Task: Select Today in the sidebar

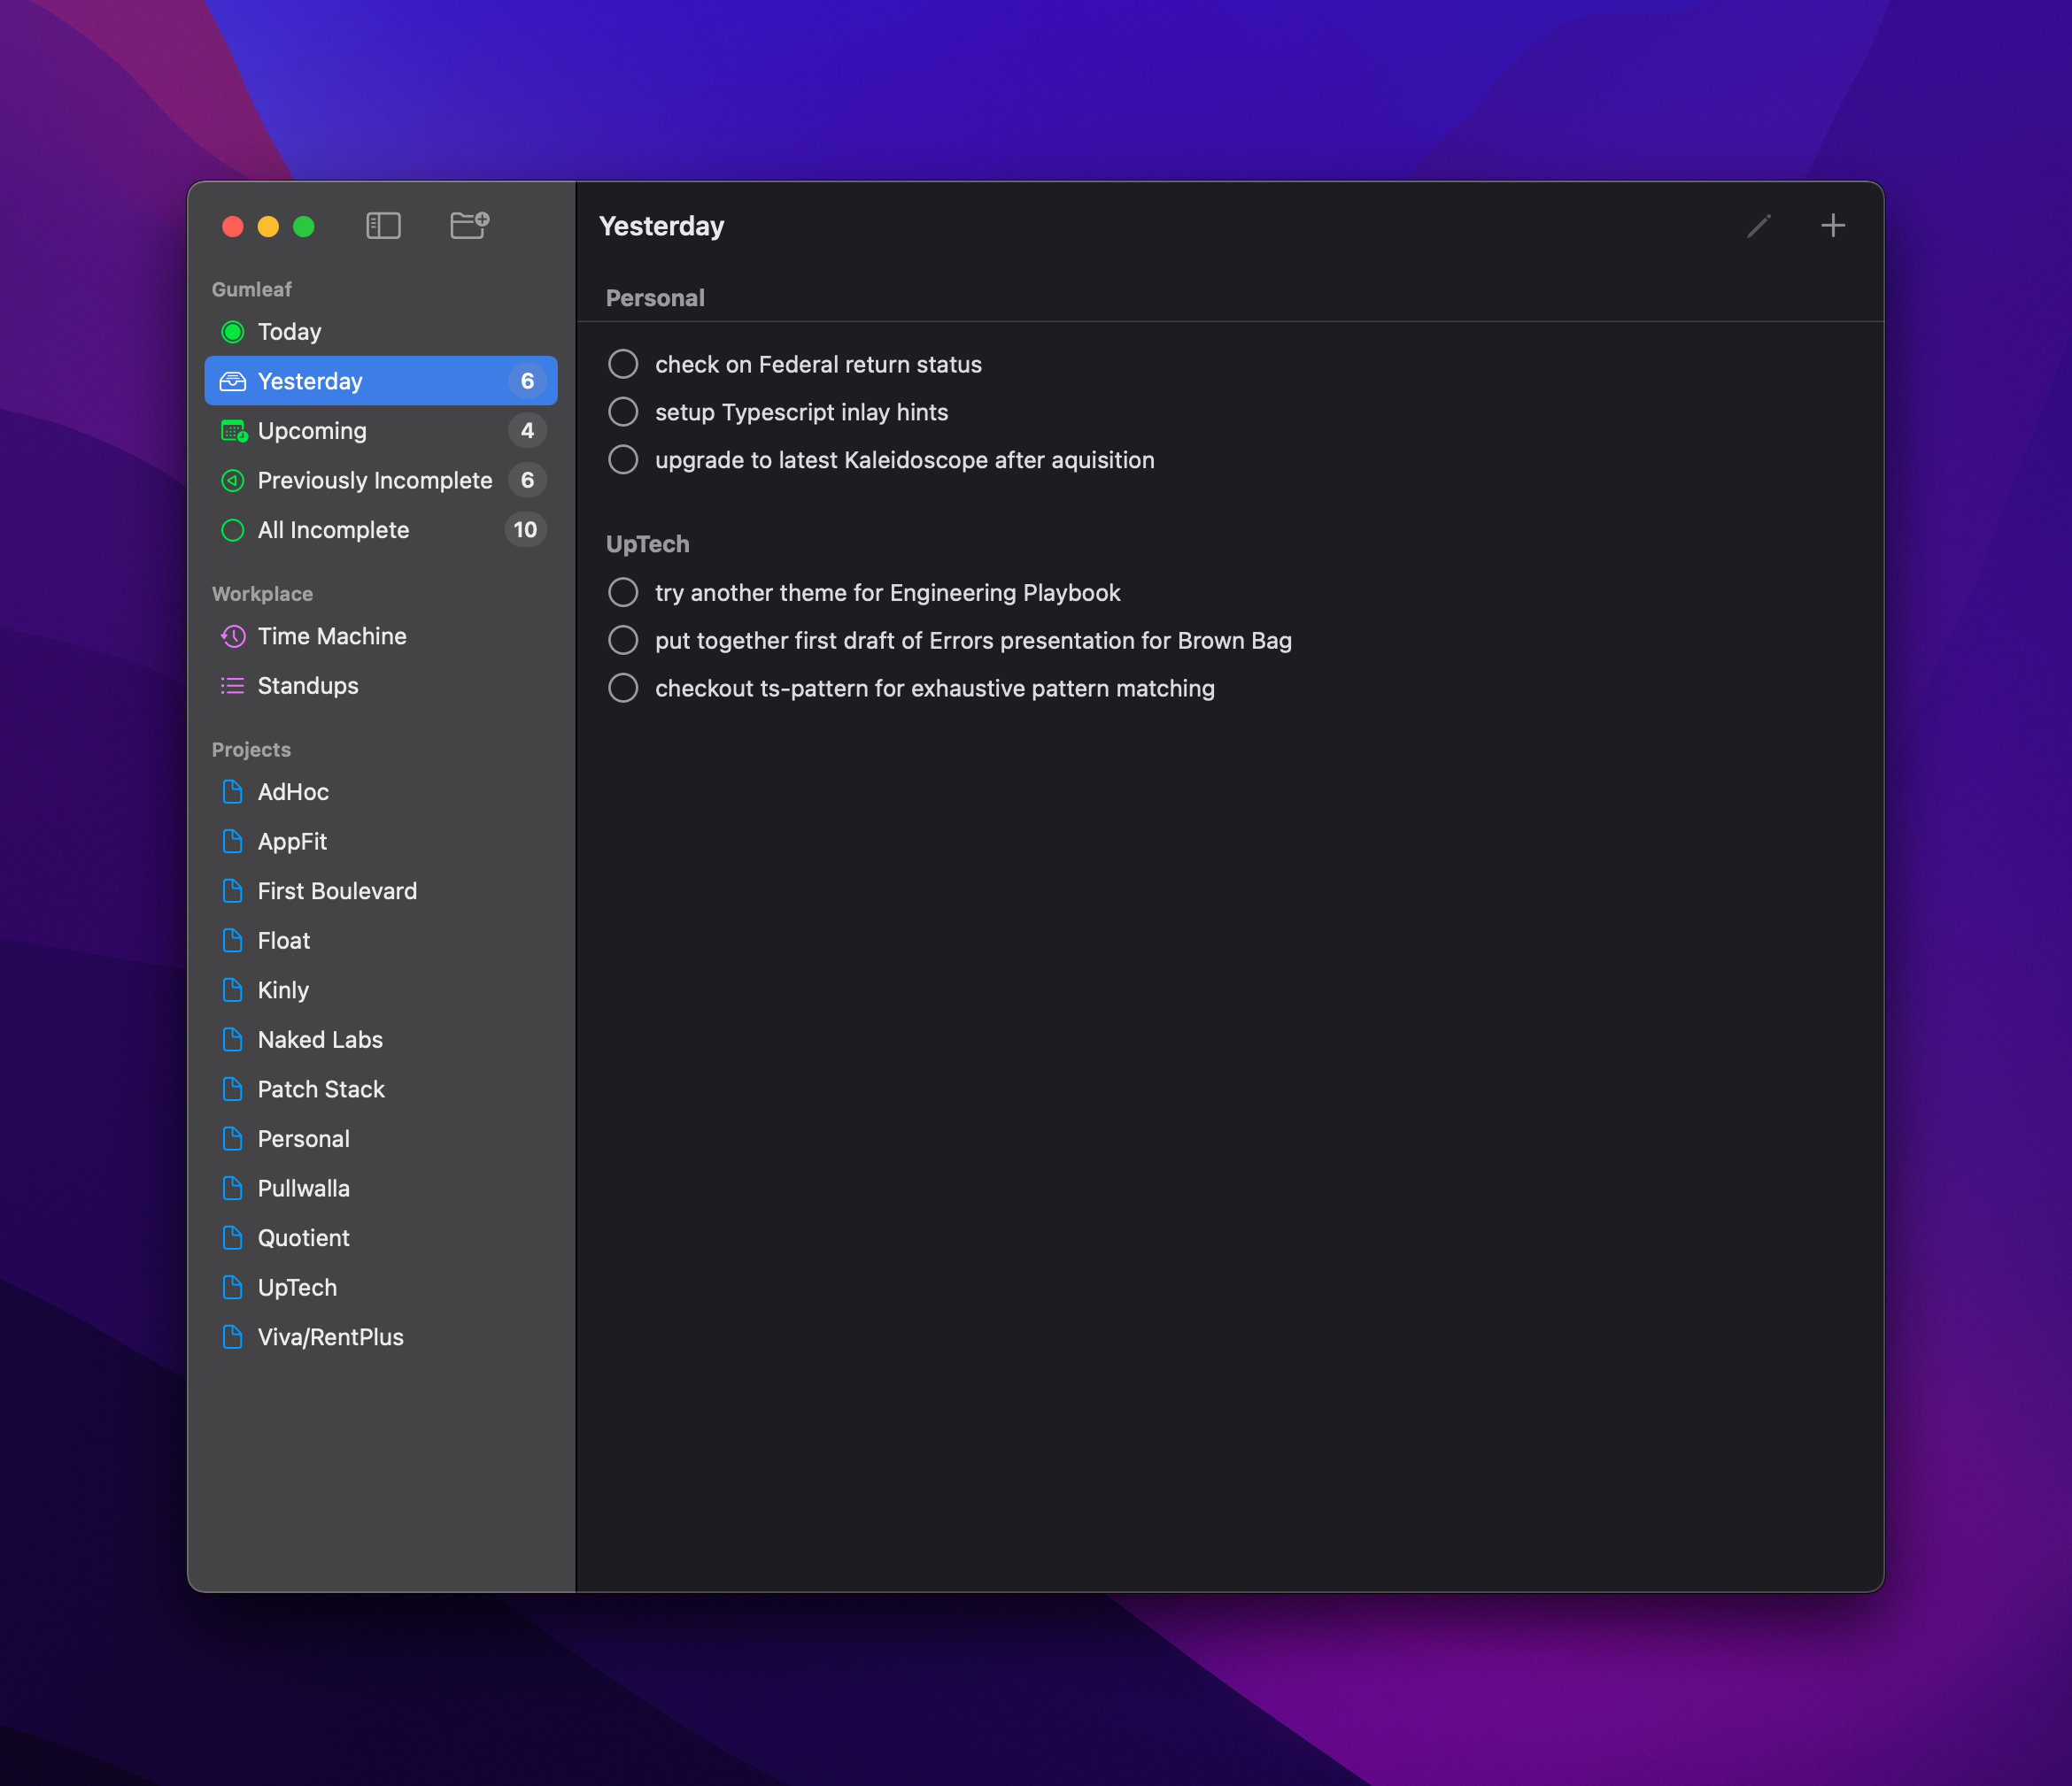Action: (x=289, y=332)
